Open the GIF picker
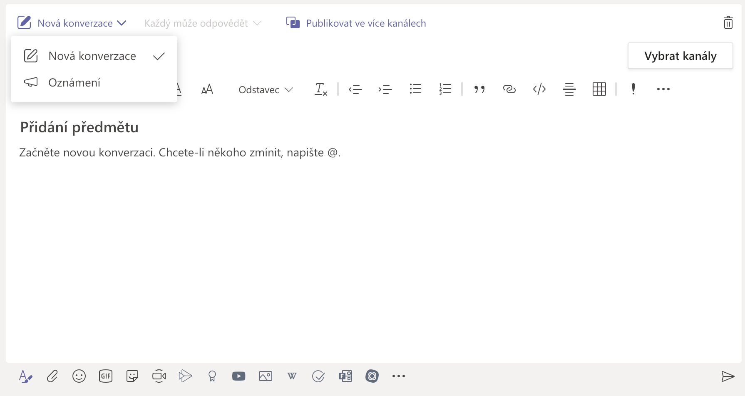This screenshot has width=745, height=396. click(x=106, y=376)
